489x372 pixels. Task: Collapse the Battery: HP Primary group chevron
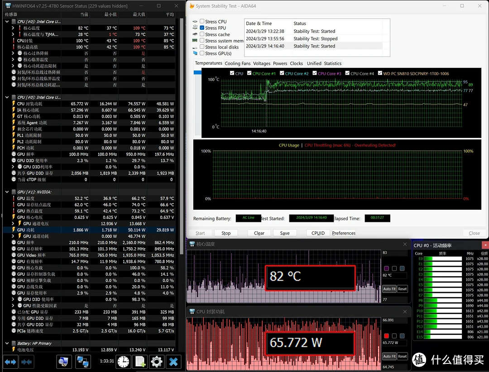pos(7,344)
